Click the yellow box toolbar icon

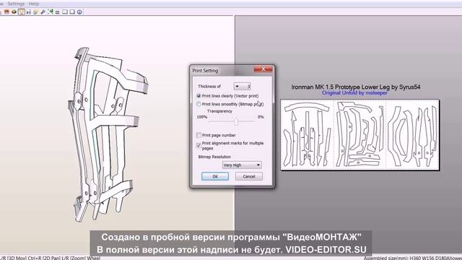point(35,12)
